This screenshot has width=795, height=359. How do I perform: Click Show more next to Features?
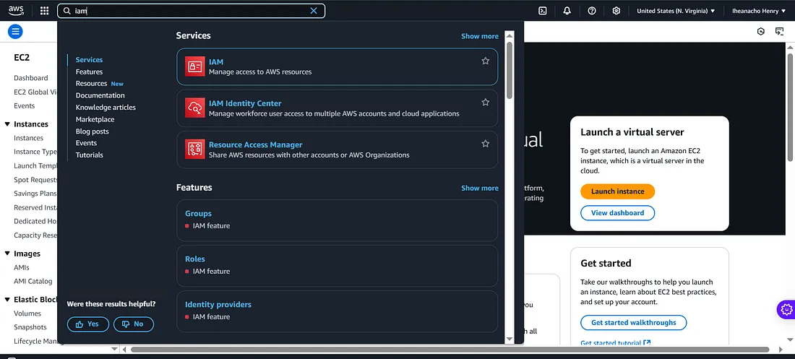point(480,188)
